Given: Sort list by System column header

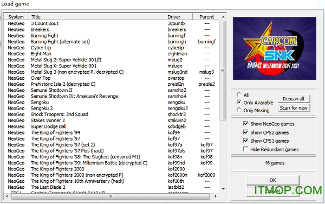Looking at the screenshot, I should [16, 17].
